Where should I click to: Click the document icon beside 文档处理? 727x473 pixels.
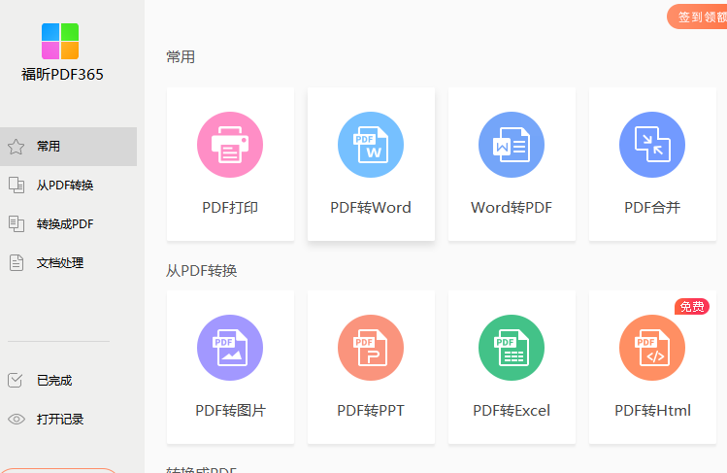(x=17, y=262)
